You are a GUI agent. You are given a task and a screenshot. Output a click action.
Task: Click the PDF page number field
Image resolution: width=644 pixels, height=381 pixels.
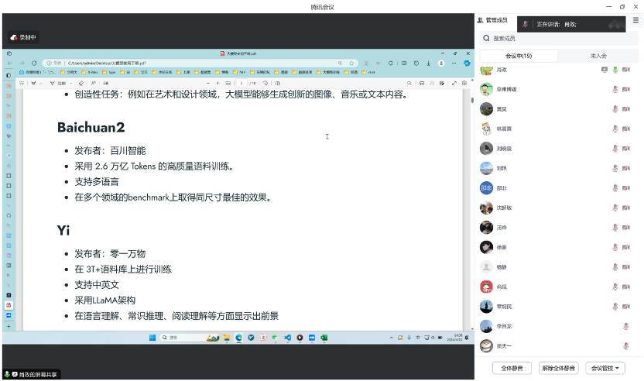click(242, 83)
